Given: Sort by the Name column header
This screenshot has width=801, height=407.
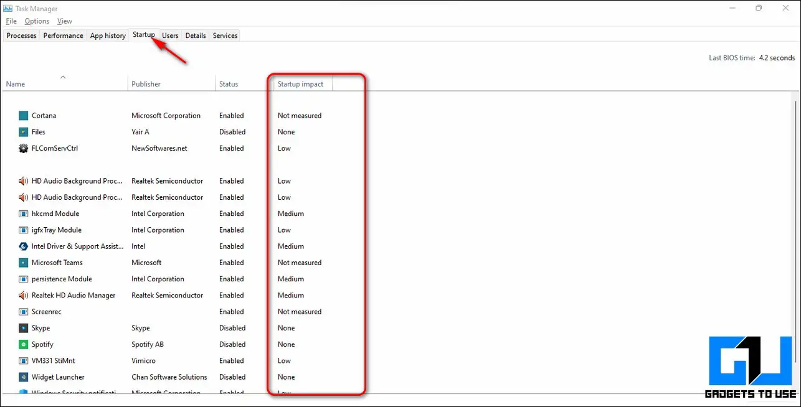Looking at the screenshot, I should 65,84.
